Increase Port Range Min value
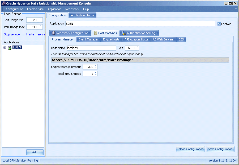 click(41, 19)
